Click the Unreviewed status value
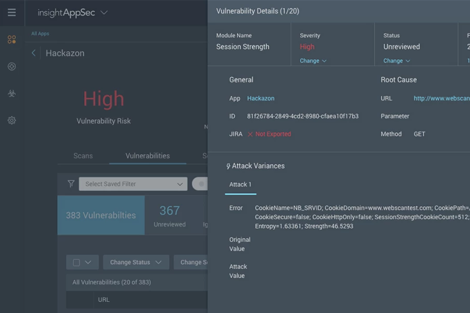470x313 pixels. tap(401, 47)
